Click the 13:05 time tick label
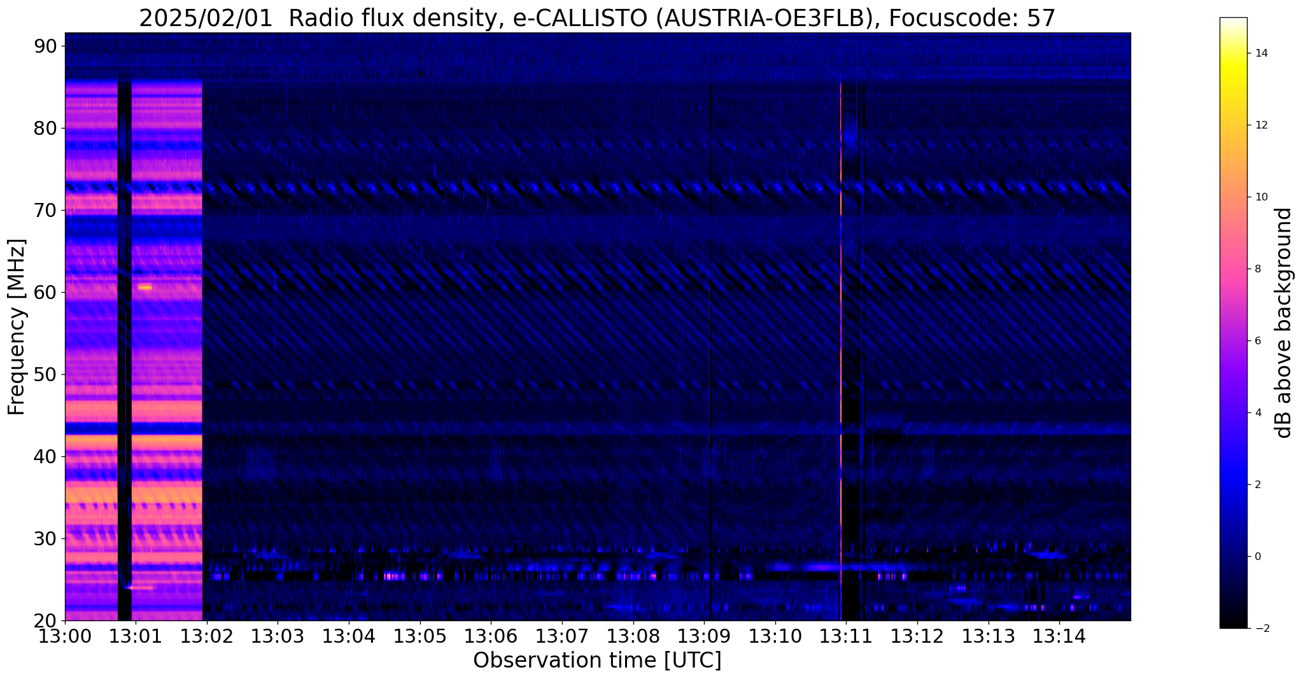 419,636
